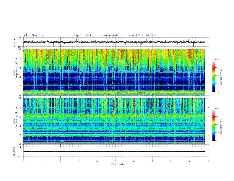Click the "Time (min)" x-axis label

click(118, 164)
